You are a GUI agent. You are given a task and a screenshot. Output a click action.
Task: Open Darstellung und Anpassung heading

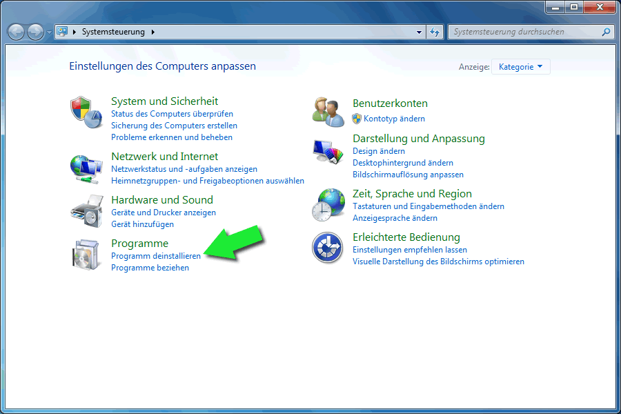tap(419, 138)
